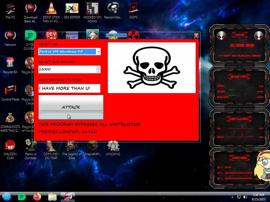Screen dimensions: 270x202
Task: Open the Network desktop icon
Action: pyautogui.click(x=10, y=38)
